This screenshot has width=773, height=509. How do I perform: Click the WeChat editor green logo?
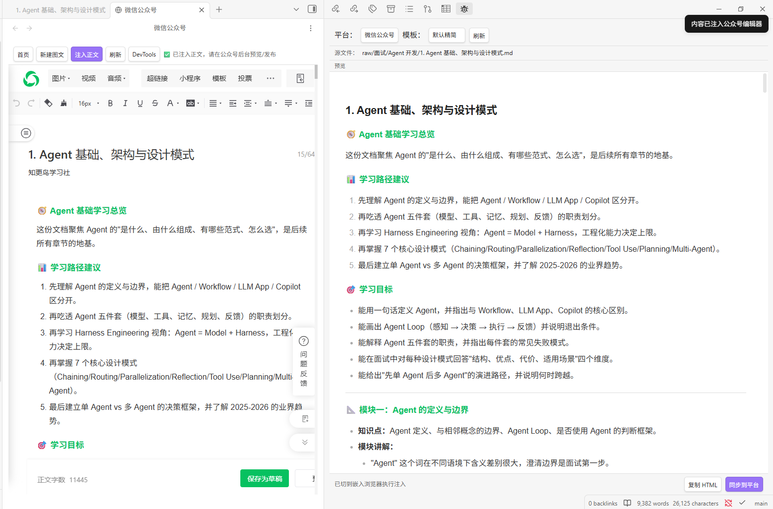pos(31,78)
